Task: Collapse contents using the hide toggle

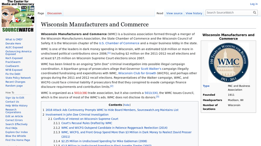Action: click(x=127, y=105)
